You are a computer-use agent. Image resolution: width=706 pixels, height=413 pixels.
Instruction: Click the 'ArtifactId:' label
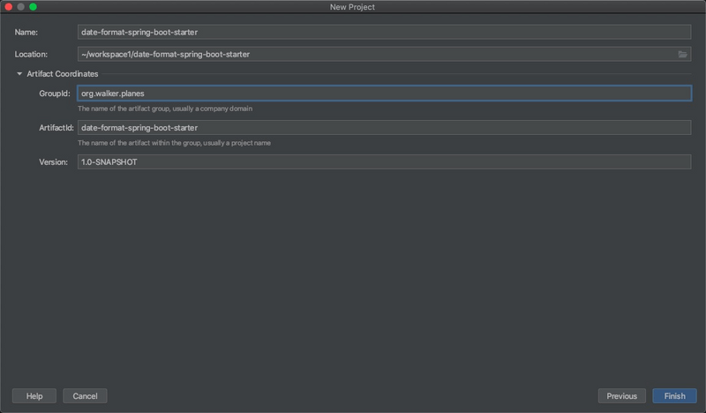[55, 128]
